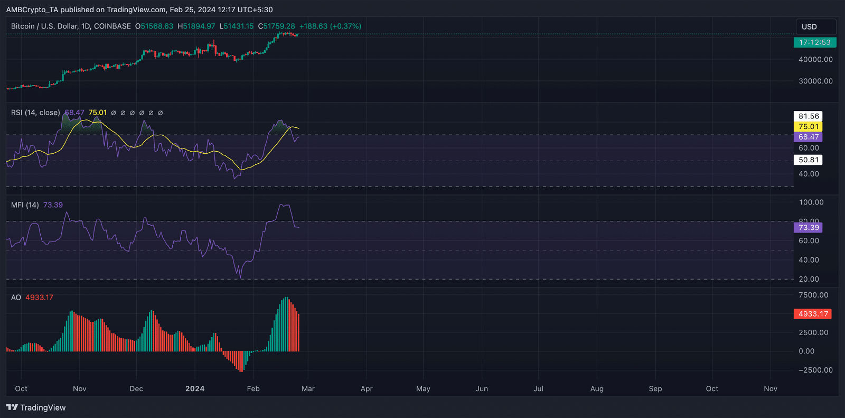This screenshot has height=418, width=845.
Task: Click the 40000.00 price axis label
Action: 815,60
